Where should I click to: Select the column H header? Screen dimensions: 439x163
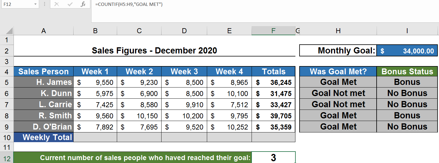coord(338,31)
